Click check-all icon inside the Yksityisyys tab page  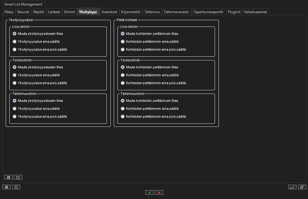(x=8, y=178)
